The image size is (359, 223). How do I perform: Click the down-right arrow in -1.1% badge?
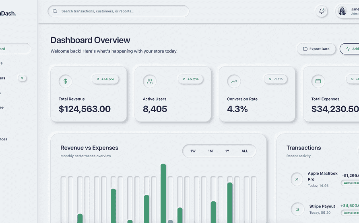pyautogui.click(x=270, y=79)
